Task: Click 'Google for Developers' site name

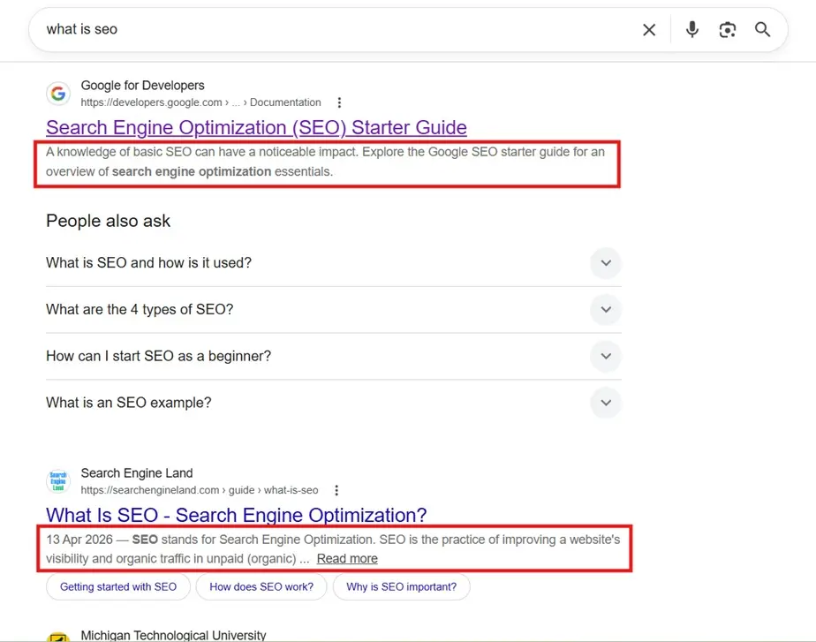Action: pyautogui.click(x=142, y=86)
